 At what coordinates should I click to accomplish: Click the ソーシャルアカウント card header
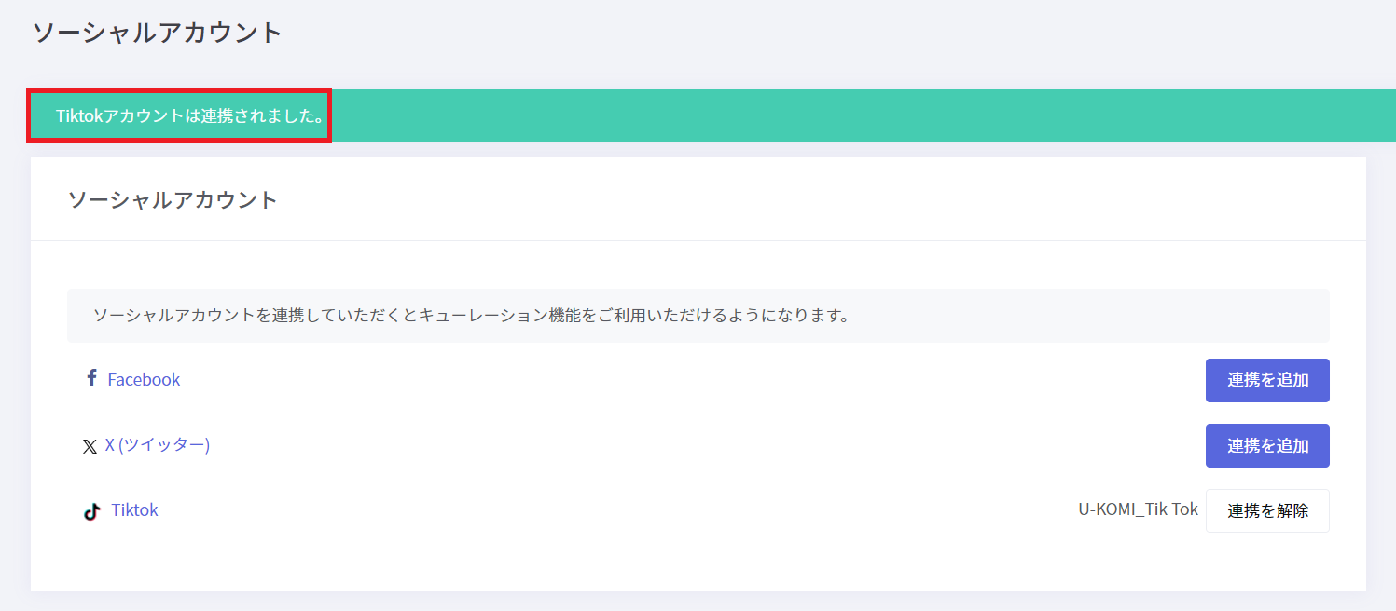[173, 199]
